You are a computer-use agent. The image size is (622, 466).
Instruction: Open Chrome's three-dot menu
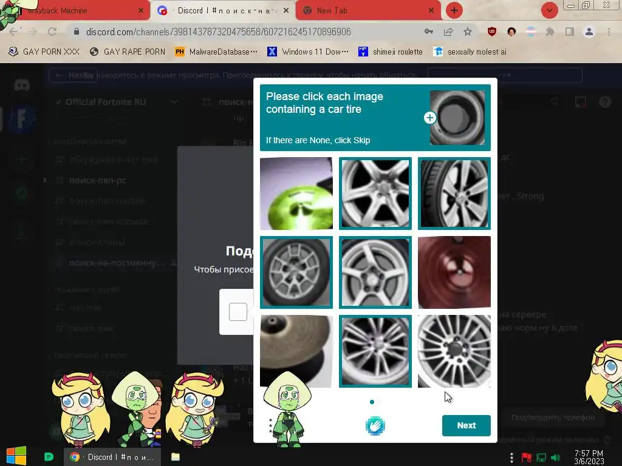click(609, 32)
